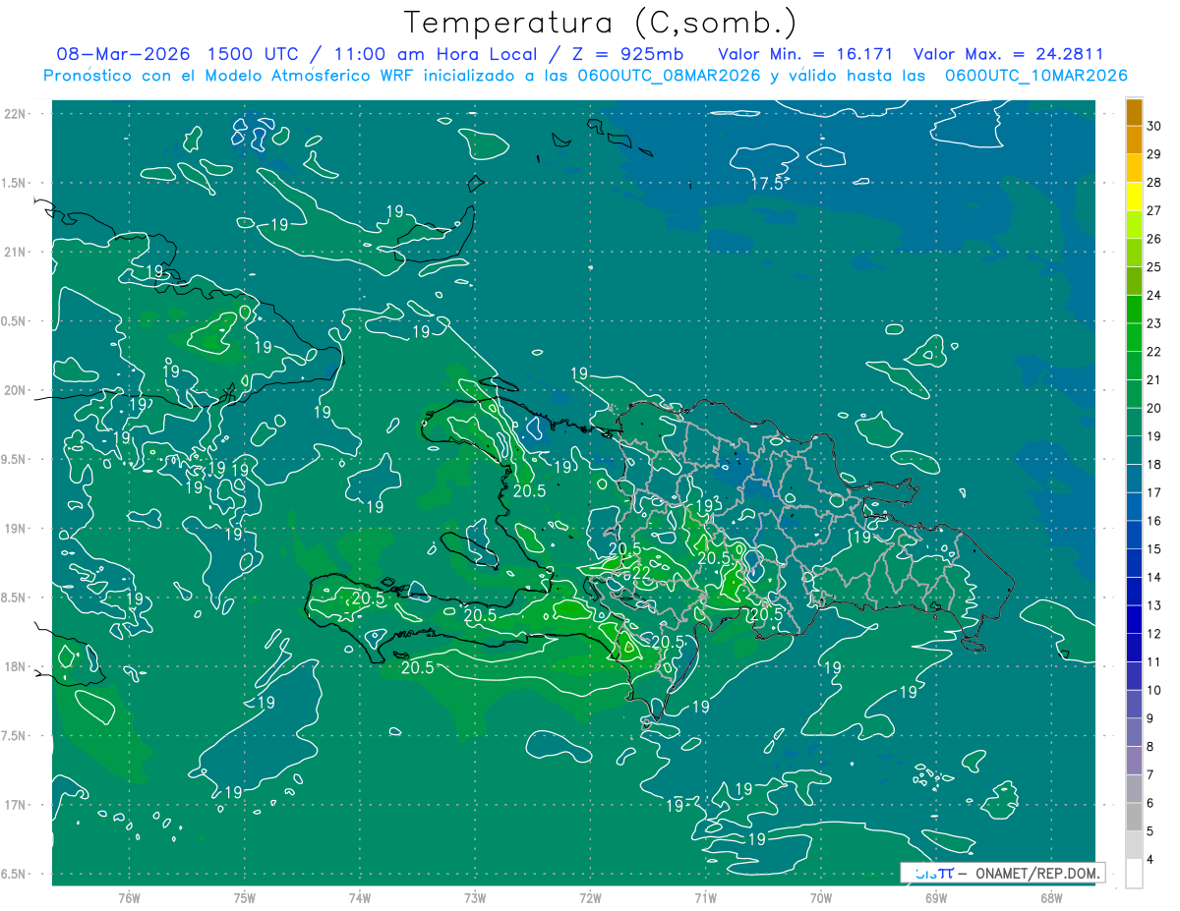Image resolution: width=1180 pixels, height=911 pixels.
Task: Click the 68W longitude axis label
Action: [x=1051, y=897]
